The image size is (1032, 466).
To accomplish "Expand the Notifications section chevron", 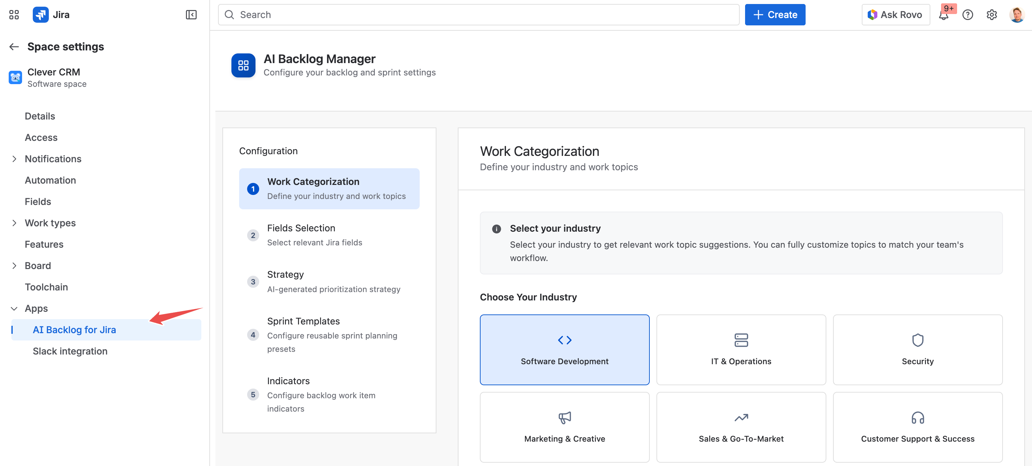I will (x=14, y=159).
